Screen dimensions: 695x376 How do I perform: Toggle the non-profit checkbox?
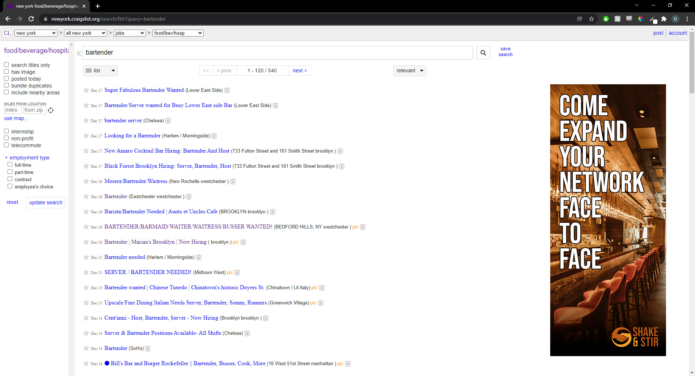(x=6, y=138)
